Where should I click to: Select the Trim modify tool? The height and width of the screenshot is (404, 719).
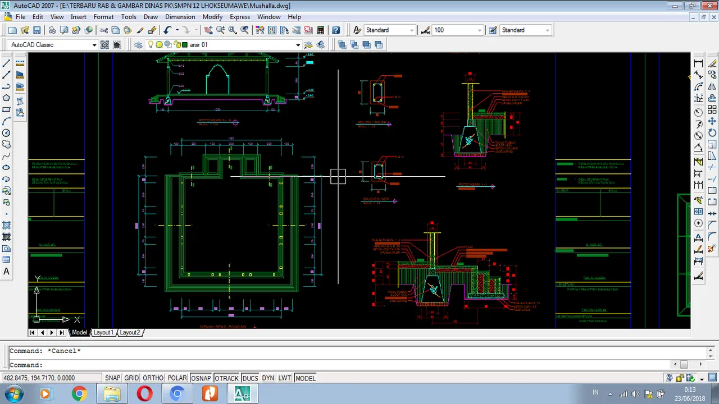pyautogui.click(x=712, y=167)
